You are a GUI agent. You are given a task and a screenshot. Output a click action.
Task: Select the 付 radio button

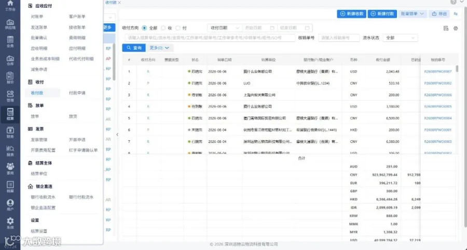click(178, 28)
